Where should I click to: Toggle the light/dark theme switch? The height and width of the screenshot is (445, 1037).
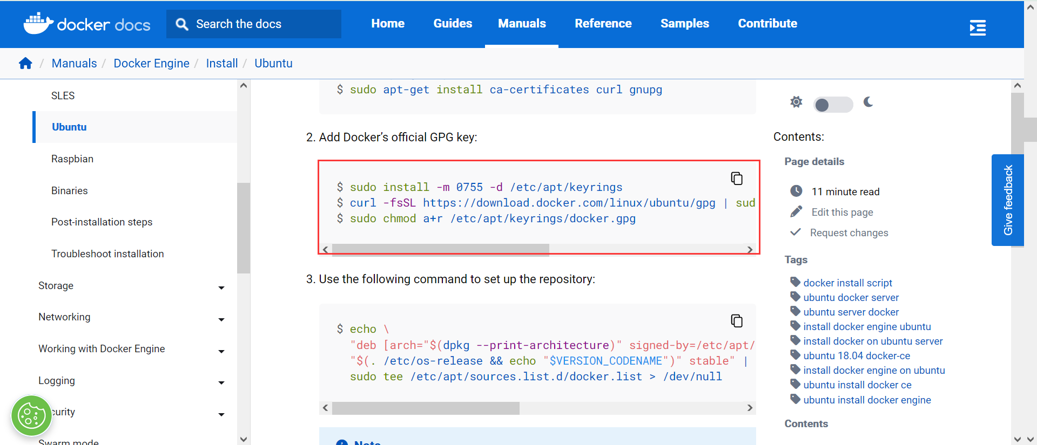pyautogui.click(x=833, y=105)
